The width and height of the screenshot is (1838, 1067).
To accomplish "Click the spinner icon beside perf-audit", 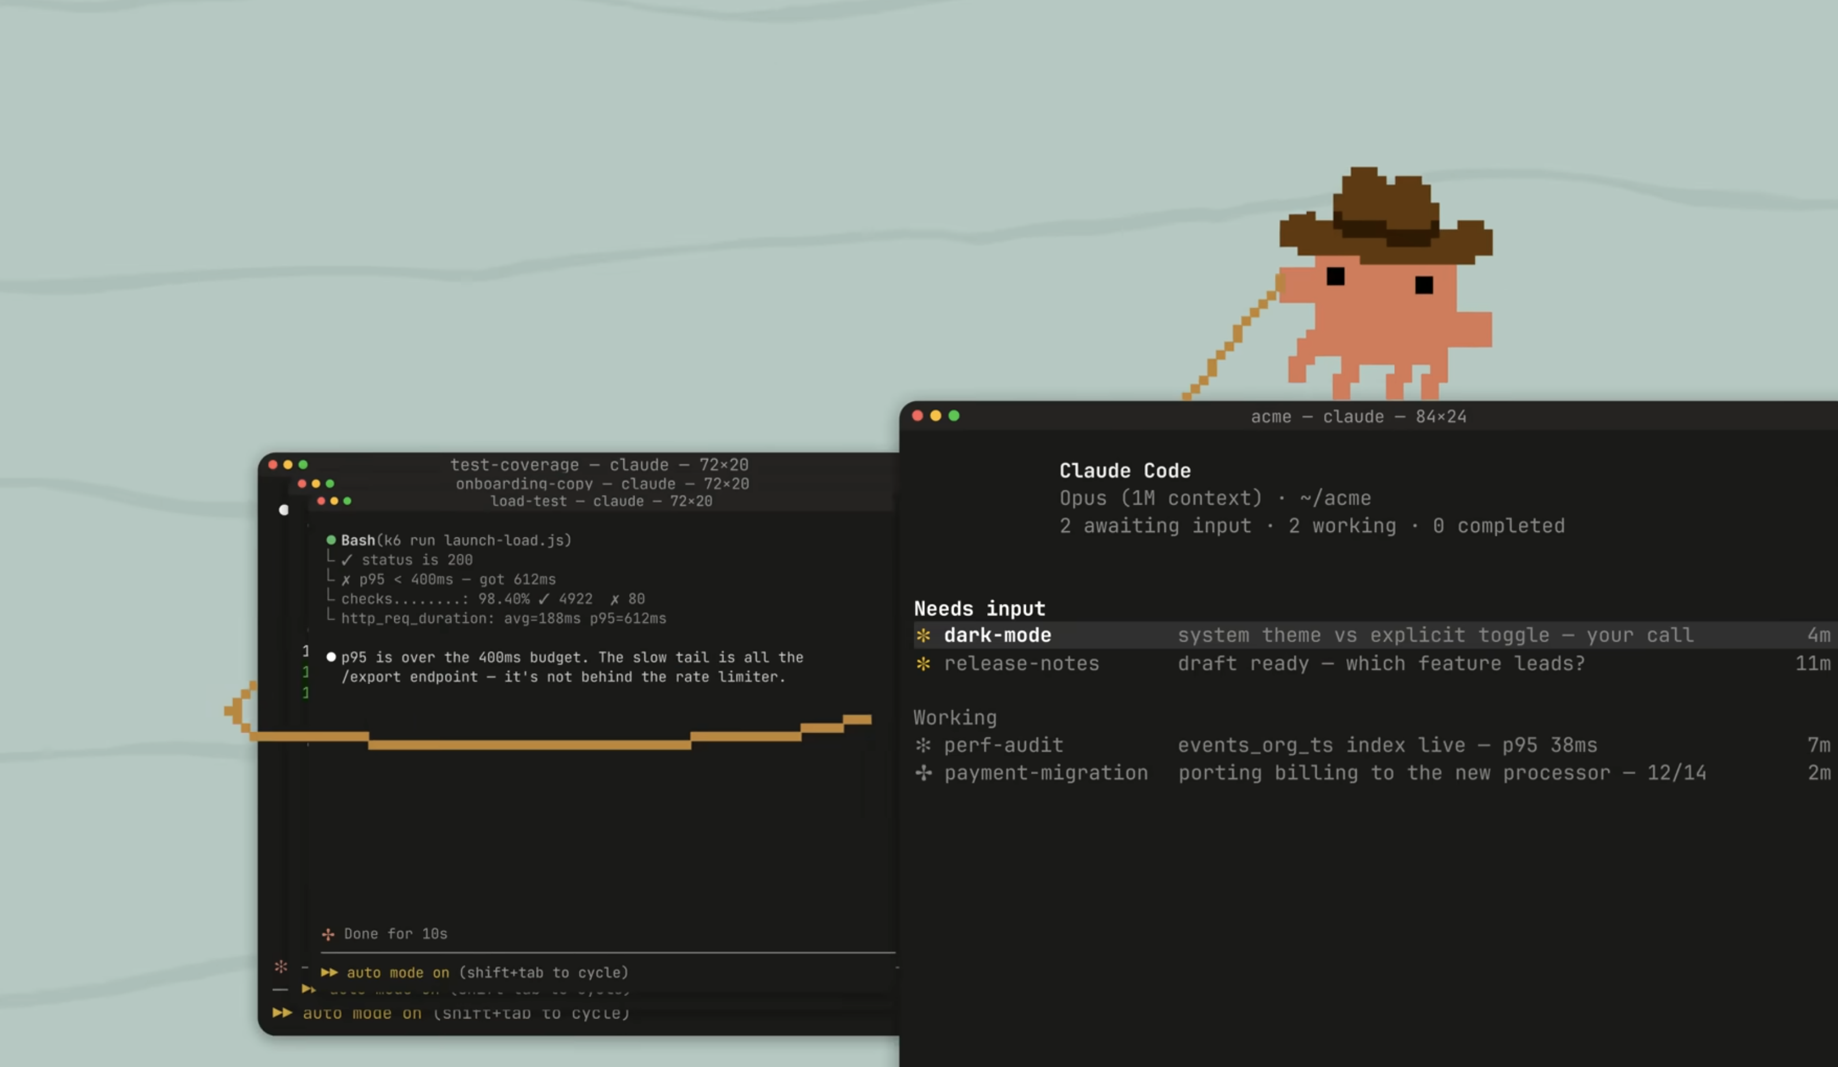I will point(924,745).
